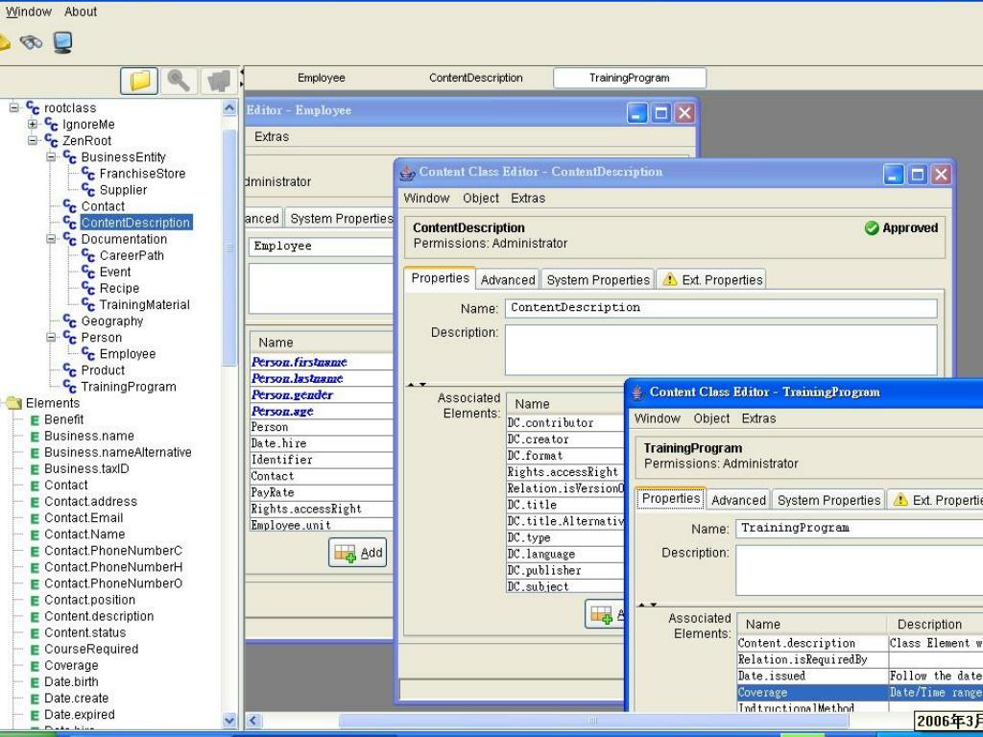Click the element icon beside Benefit
Screen dimensions: 983x737
tap(36, 420)
